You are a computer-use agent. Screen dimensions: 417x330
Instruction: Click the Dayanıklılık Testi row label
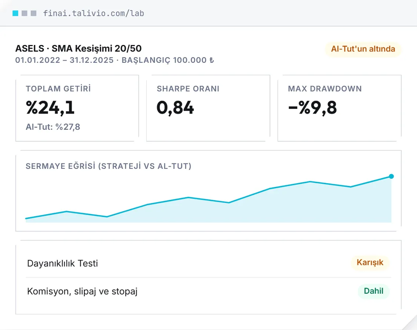coord(63,263)
